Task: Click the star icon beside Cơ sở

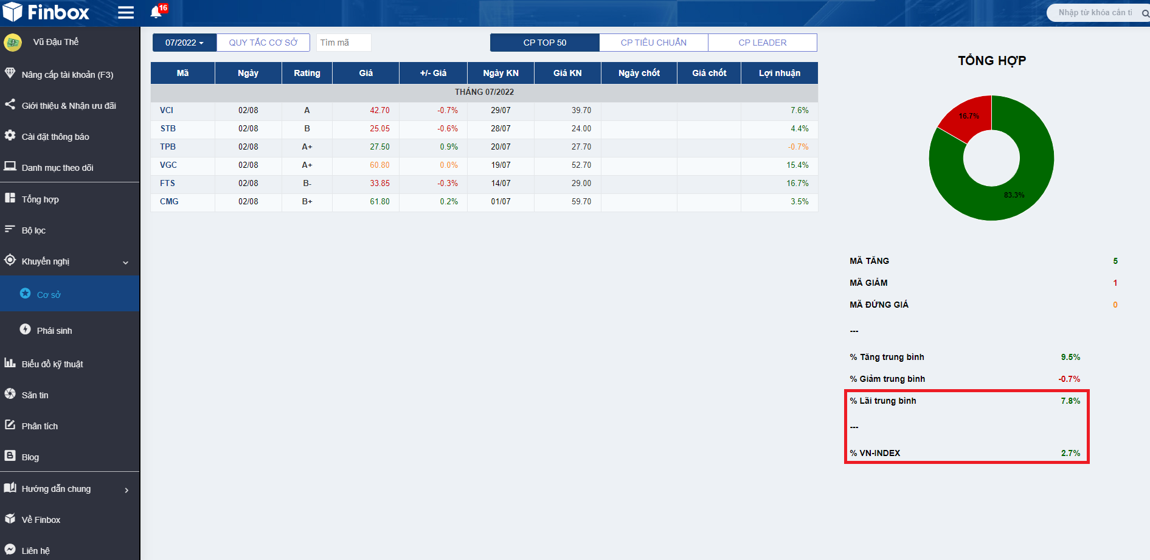Action: pyautogui.click(x=25, y=293)
